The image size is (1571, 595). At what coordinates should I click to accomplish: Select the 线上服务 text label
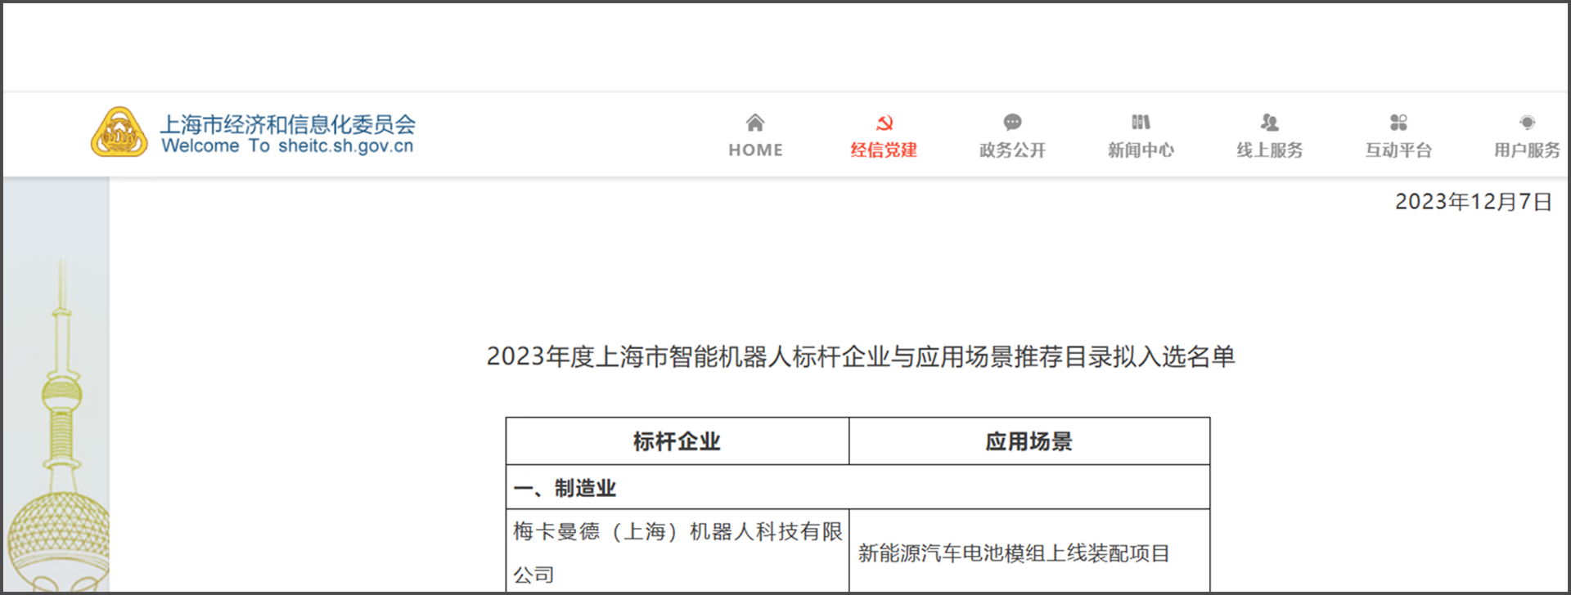click(1269, 150)
